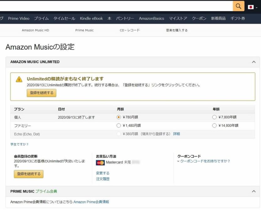Click the Unlimitedの購読がまもなく終了します warning title
The image size is (261, 210).
click(x=65, y=79)
